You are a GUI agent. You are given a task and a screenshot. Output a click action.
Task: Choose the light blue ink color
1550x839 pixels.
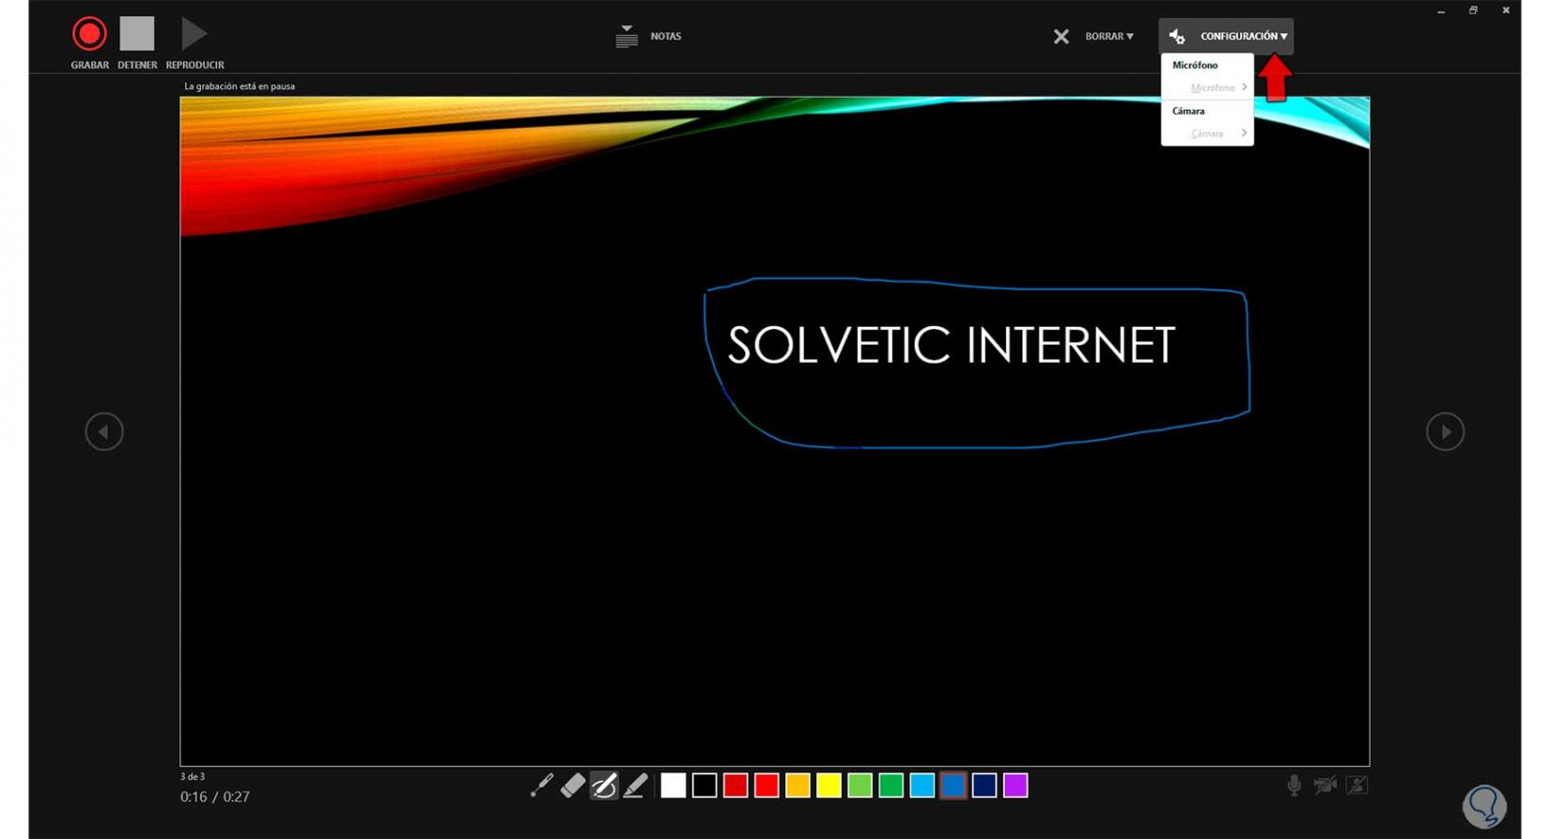922,785
